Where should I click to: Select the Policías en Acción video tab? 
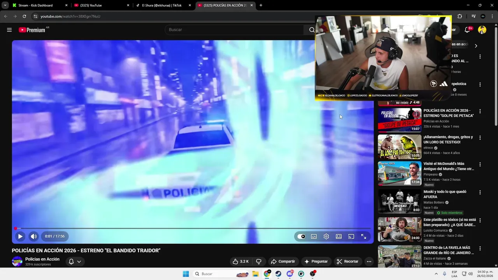coord(223,5)
